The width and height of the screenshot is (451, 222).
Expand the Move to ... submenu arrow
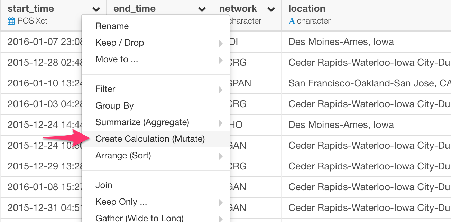tap(221, 60)
